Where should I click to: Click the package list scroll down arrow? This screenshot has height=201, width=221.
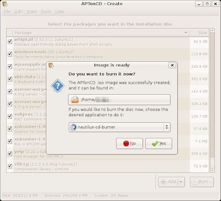pos(212,171)
